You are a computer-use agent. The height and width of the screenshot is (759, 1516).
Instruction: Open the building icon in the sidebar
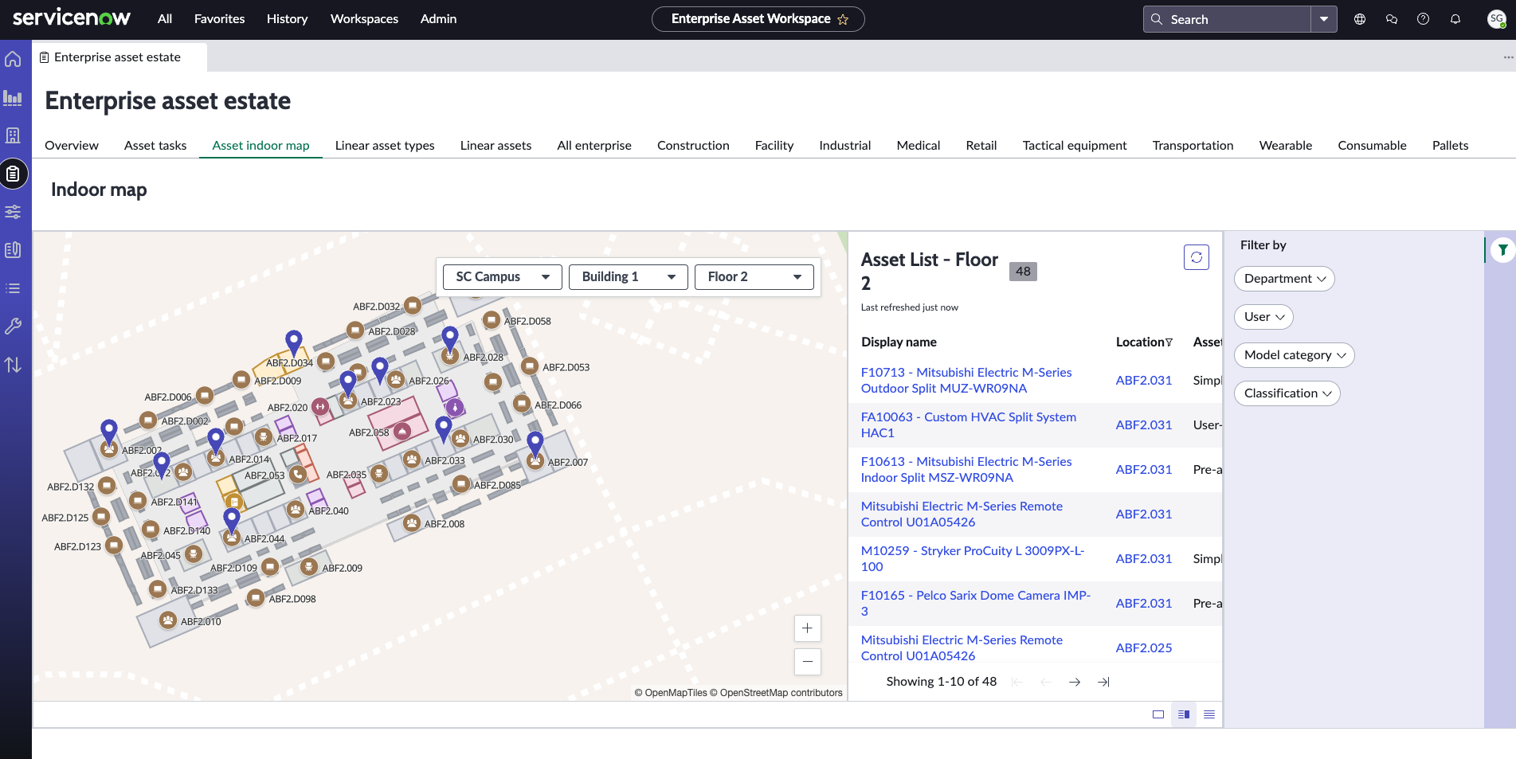point(13,135)
